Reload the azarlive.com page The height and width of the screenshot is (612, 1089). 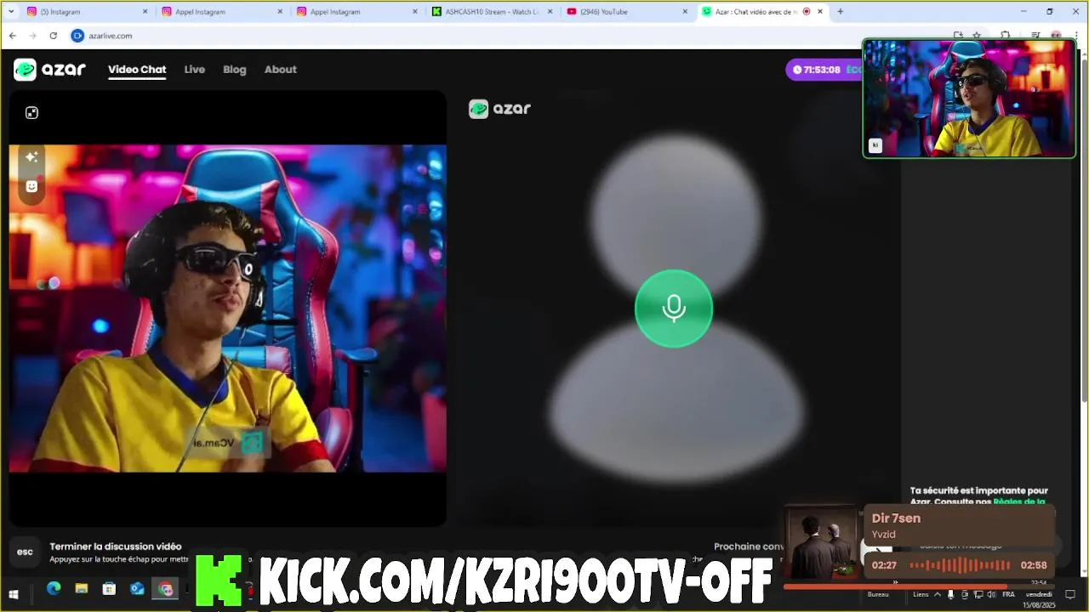[x=54, y=36]
